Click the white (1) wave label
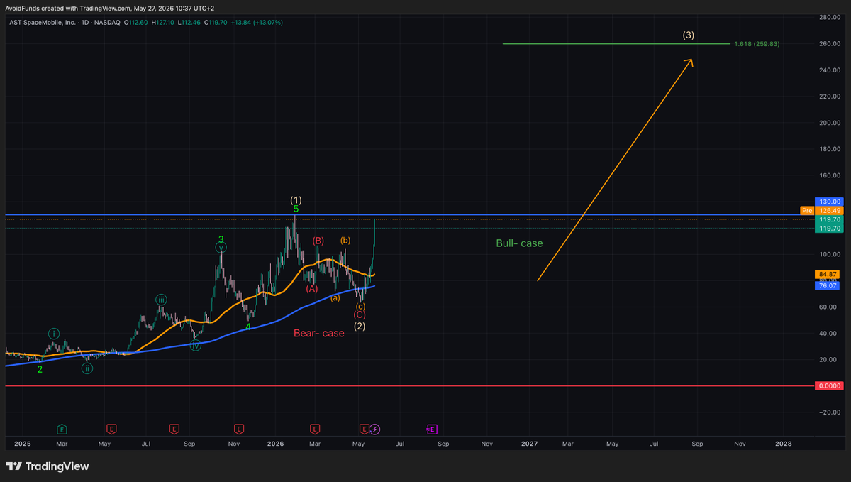The width and height of the screenshot is (851, 482). (x=296, y=200)
